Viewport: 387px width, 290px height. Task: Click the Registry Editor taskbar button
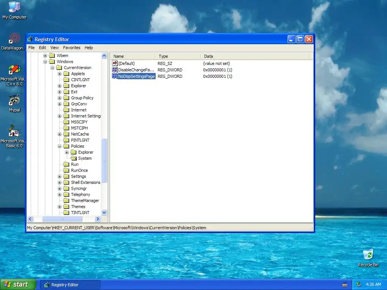70,285
